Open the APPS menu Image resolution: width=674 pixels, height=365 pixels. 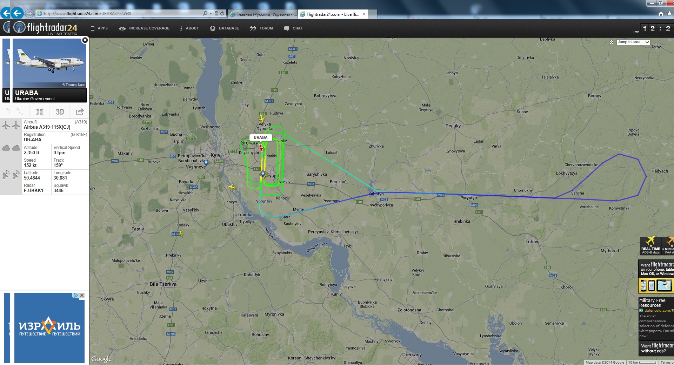pos(99,28)
